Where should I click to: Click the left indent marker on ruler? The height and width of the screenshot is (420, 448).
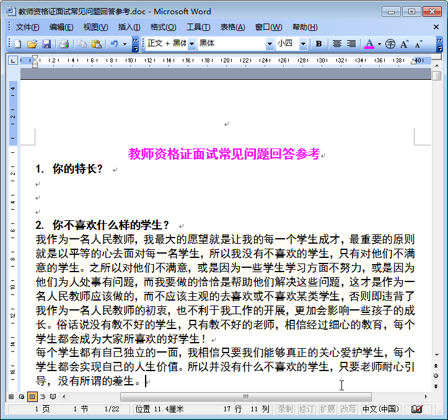[35, 66]
